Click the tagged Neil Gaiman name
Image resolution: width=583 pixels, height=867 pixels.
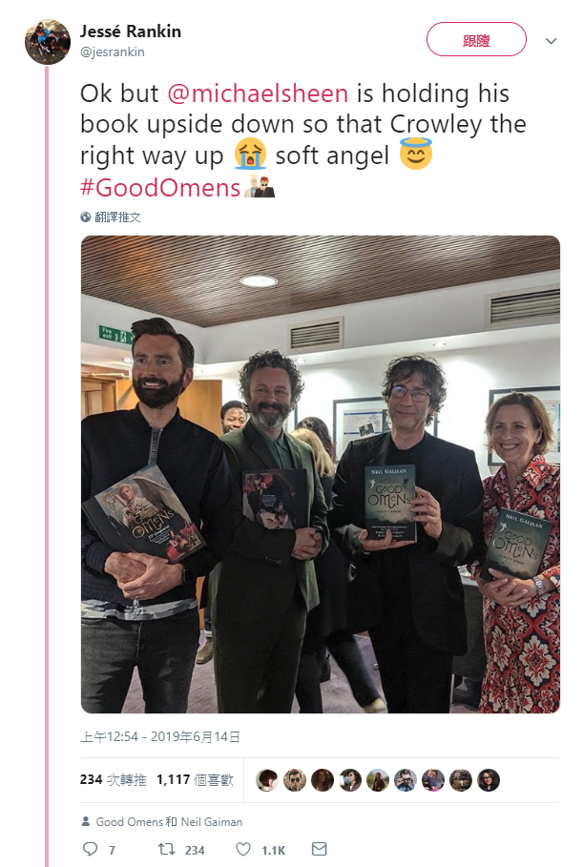point(212,821)
